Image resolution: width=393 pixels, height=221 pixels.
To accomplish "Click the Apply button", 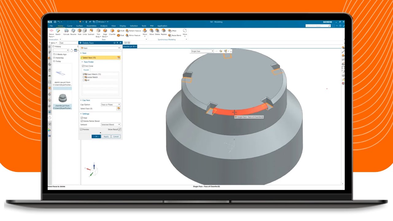I will 106,137.
